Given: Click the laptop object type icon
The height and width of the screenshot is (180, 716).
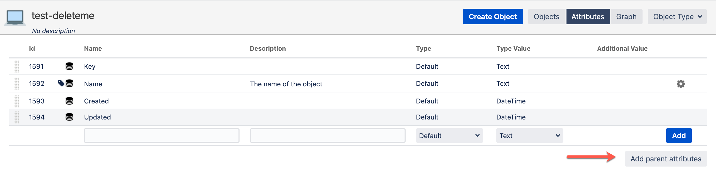Looking at the screenshot, I should (15, 17).
